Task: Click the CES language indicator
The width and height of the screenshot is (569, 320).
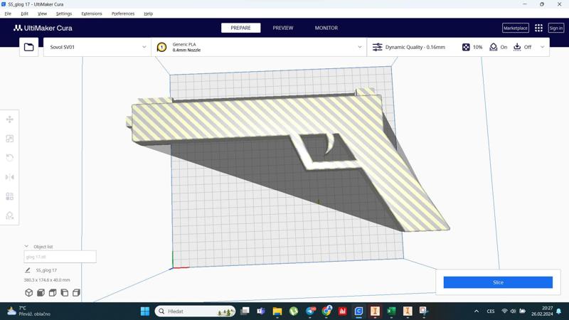Action: tap(491, 311)
